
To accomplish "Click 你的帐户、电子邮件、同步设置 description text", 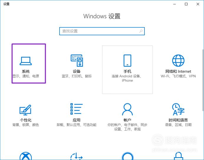I will coord(127,127).
